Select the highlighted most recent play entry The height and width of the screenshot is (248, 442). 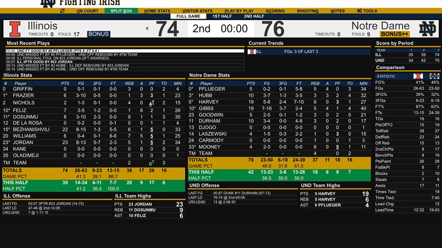pyautogui.click(x=124, y=51)
